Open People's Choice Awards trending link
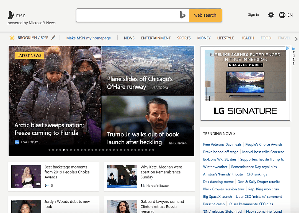The height and width of the screenshot is (213, 299). [x=264, y=144]
